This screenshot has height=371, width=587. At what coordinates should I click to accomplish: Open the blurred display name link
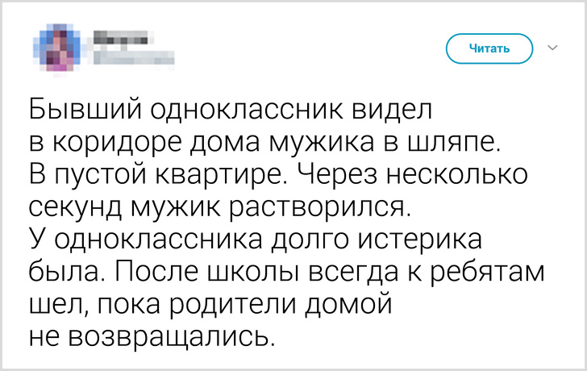click(x=119, y=36)
